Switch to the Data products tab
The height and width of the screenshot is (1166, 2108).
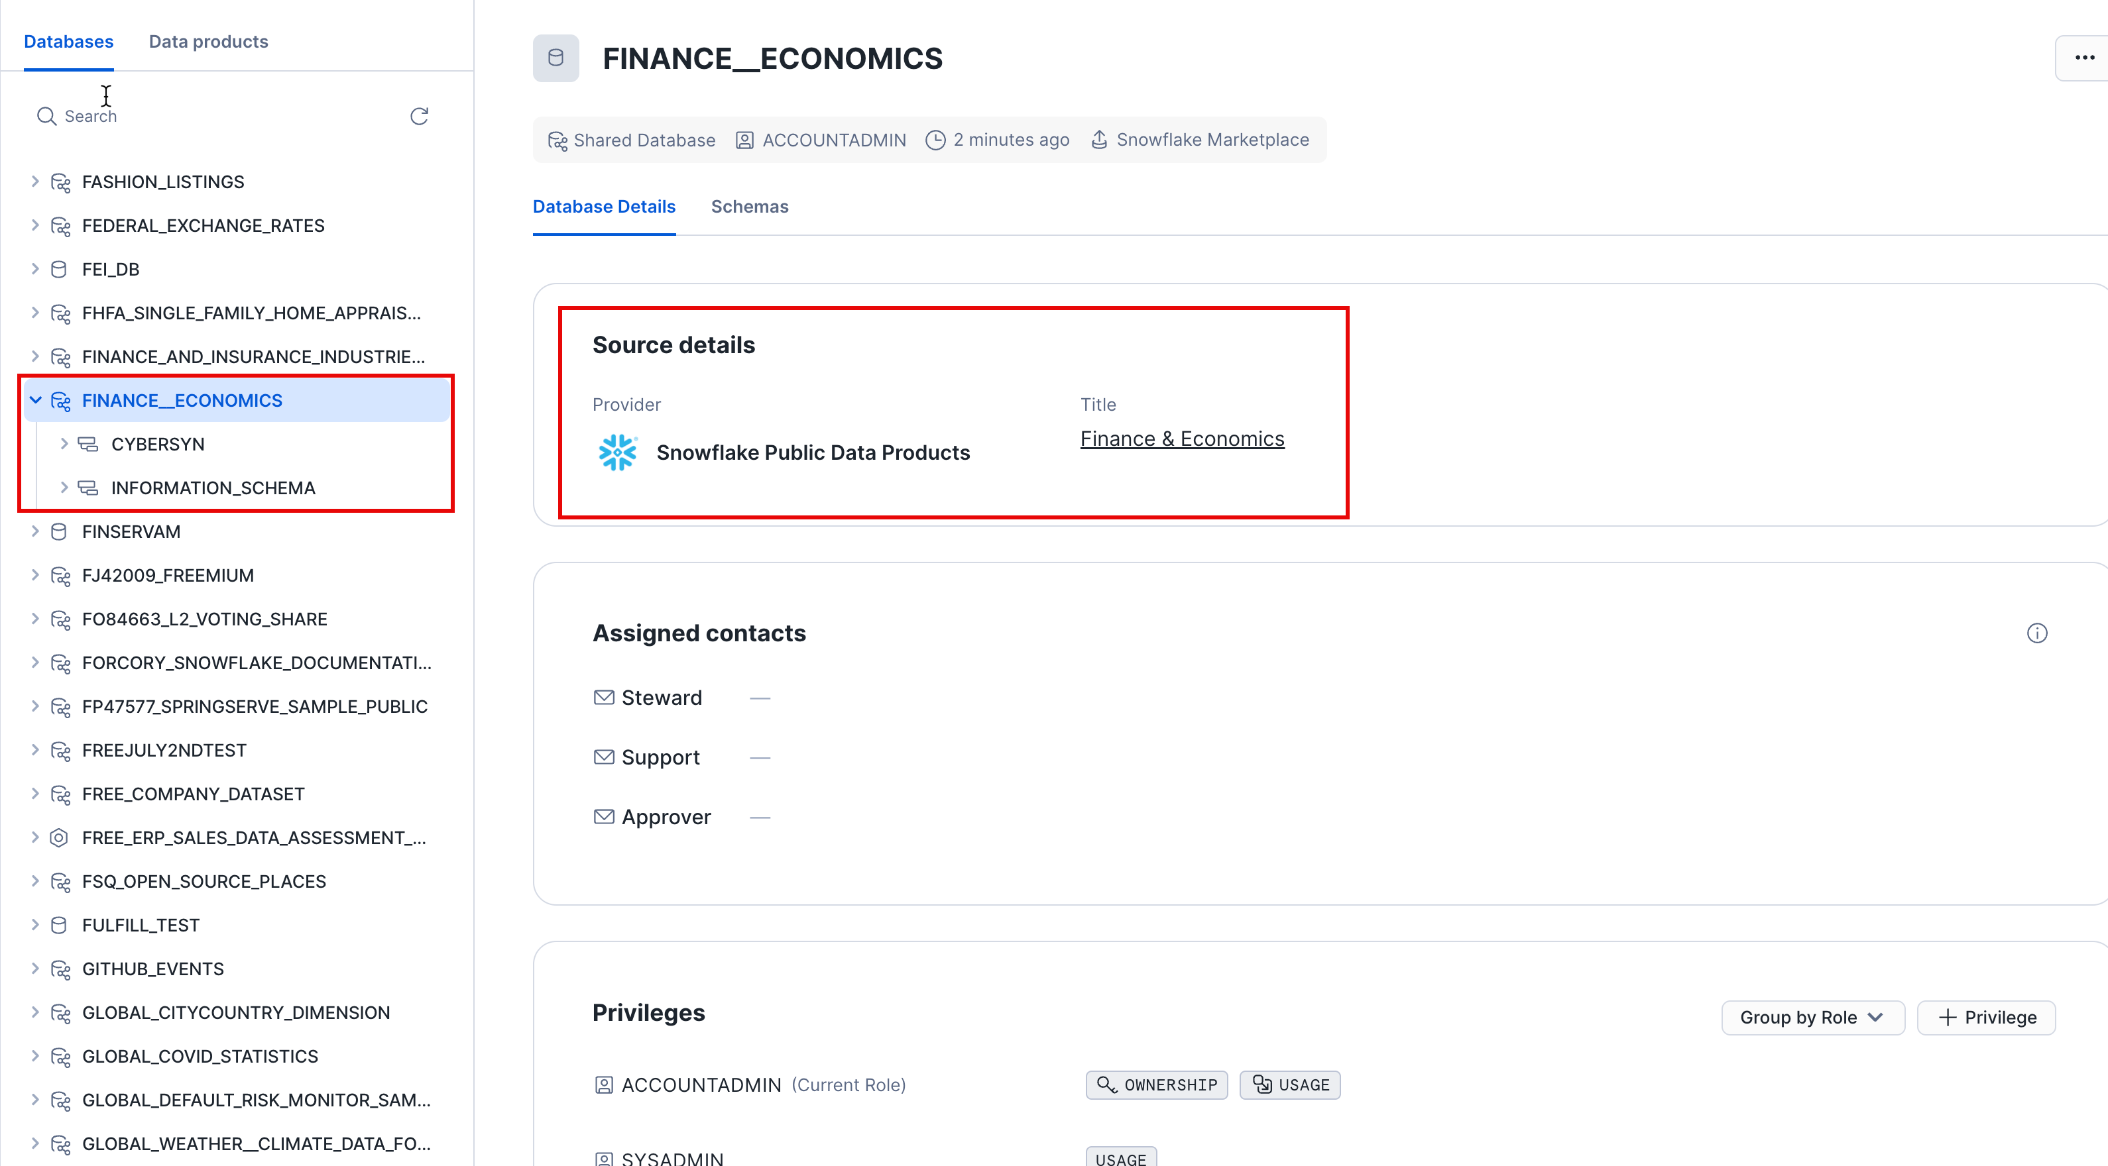coord(209,42)
